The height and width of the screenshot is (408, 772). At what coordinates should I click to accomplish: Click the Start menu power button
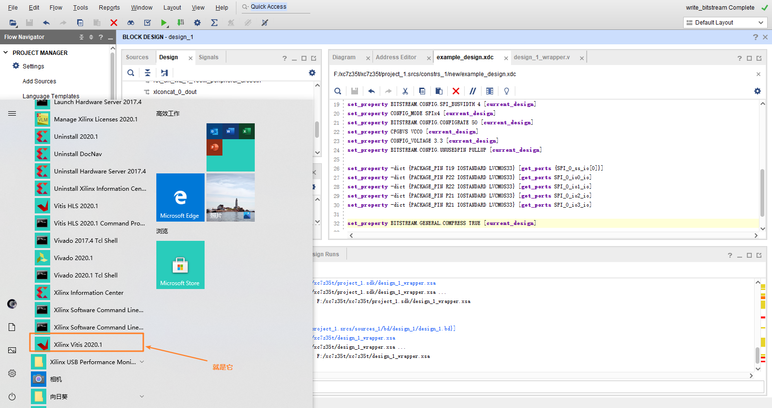[12, 396]
